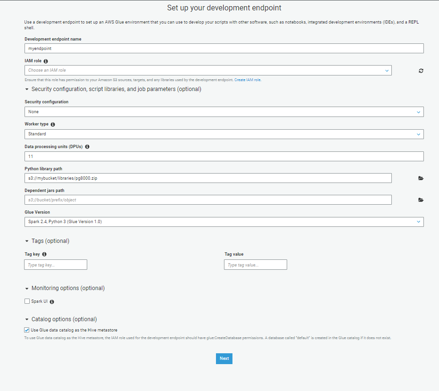Collapse the Tags (optional) section
The height and width of the screenshot is (391, 439).
pos(27,241)
